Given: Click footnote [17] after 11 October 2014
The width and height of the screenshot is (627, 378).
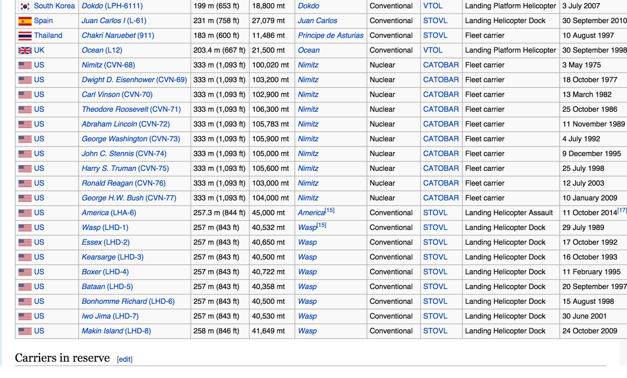Looking at the screenshot, I should coord(622,210).
